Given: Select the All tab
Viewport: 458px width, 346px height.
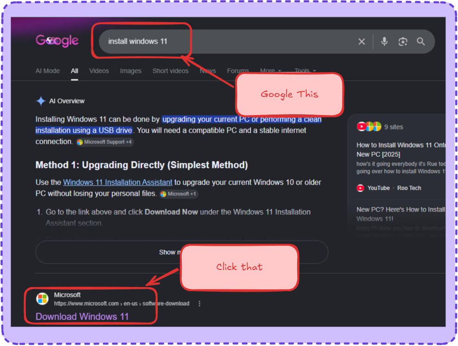Looking at the screenshot, I should [75, 71].
